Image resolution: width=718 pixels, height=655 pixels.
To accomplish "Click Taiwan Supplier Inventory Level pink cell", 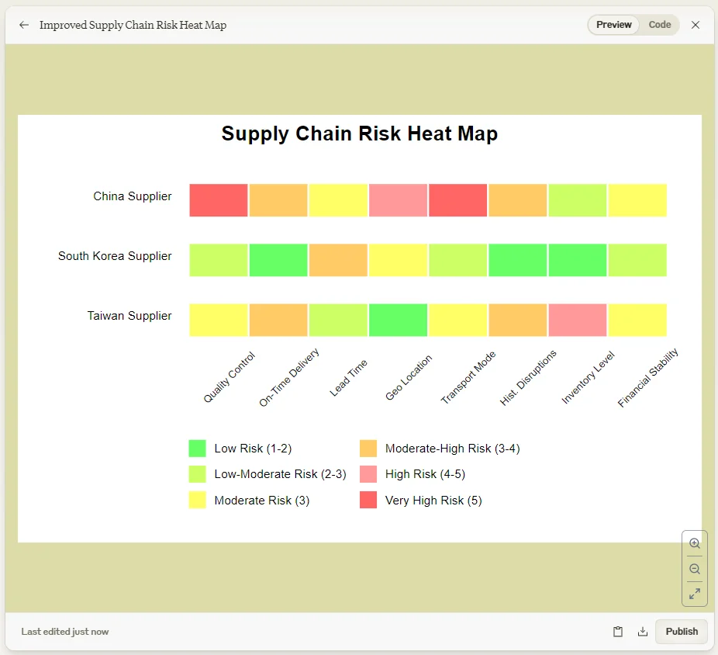I will [x=578, y=320].
